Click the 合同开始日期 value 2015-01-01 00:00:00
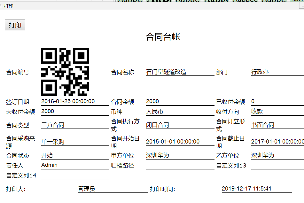The image size is (304, 203). [173, 142]
